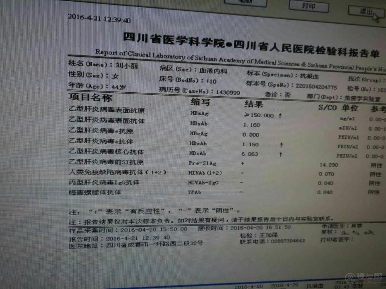Click the 部门 (Dept) 免疫学实验室 field
386x289 pixels.
[x=344, y=98]
